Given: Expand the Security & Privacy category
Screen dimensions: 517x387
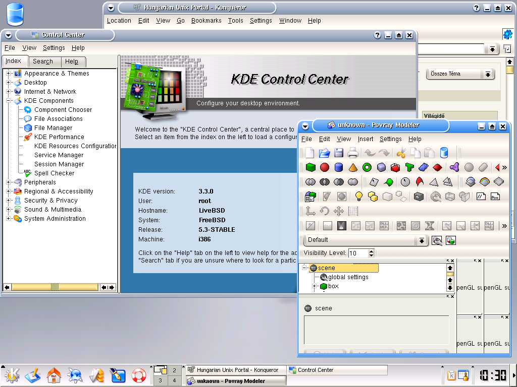Looking at the screenshot, I should 9,201.
